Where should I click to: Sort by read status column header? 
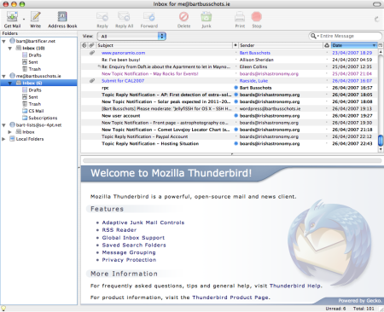click(x=236, y=45)
